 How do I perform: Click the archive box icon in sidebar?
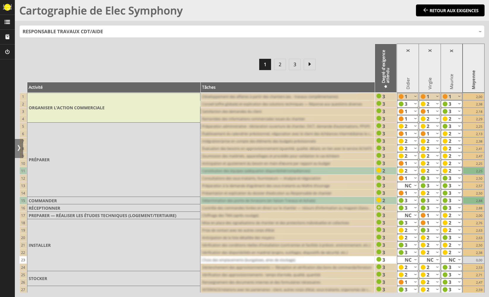point(7,37)
